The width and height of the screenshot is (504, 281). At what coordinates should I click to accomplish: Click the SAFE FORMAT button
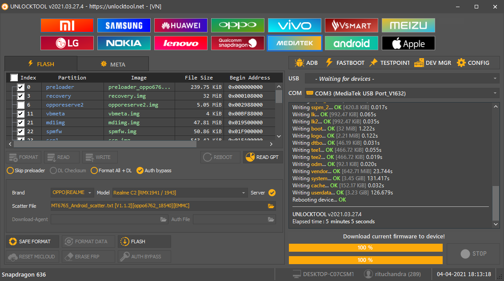pos(32,241)
